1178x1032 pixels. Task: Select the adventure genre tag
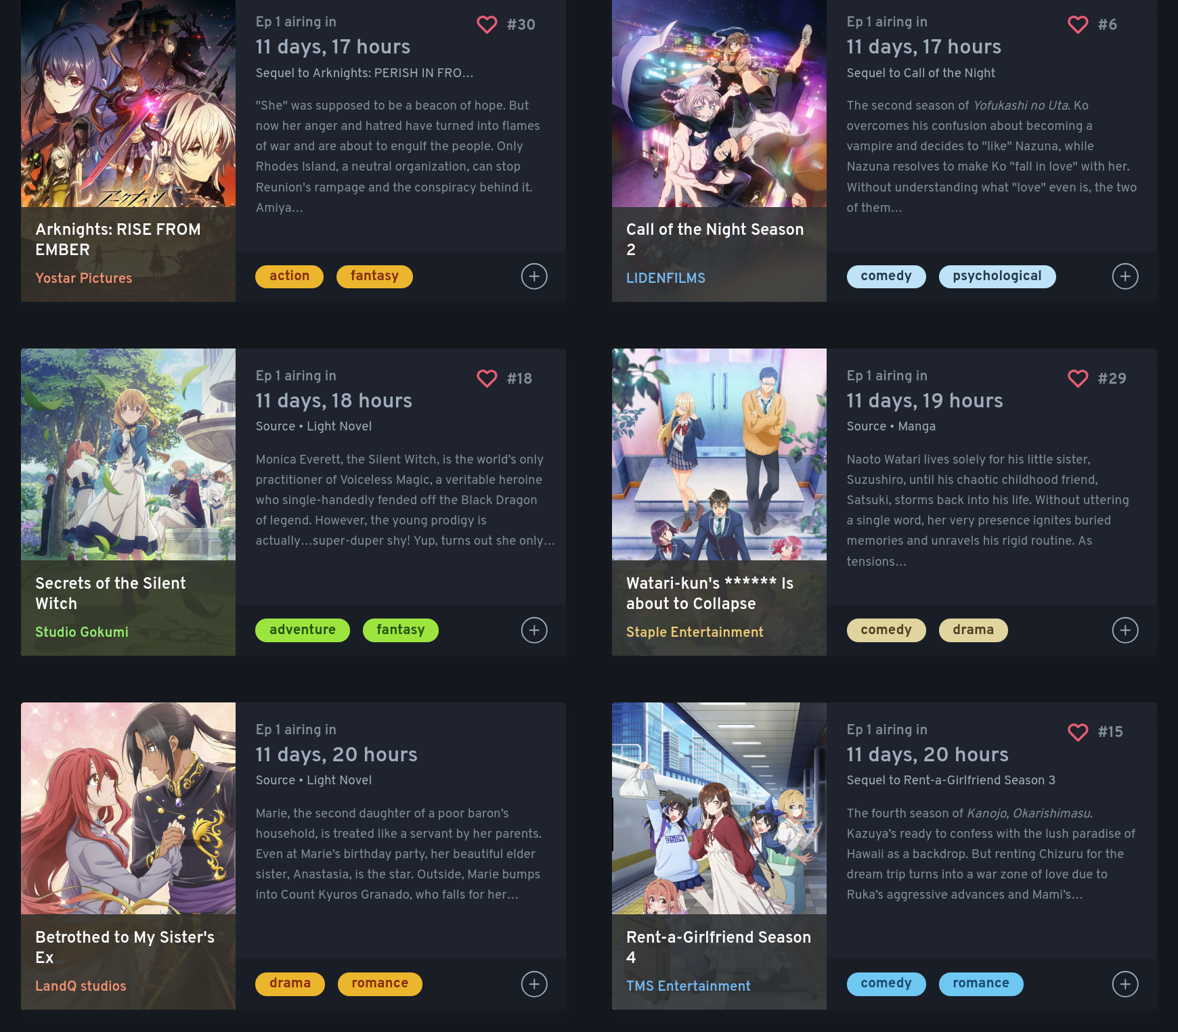click(303, 630)
